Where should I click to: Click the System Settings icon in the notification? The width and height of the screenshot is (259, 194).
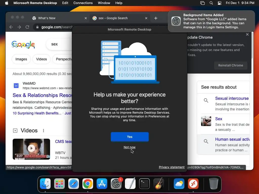point(176,21)
